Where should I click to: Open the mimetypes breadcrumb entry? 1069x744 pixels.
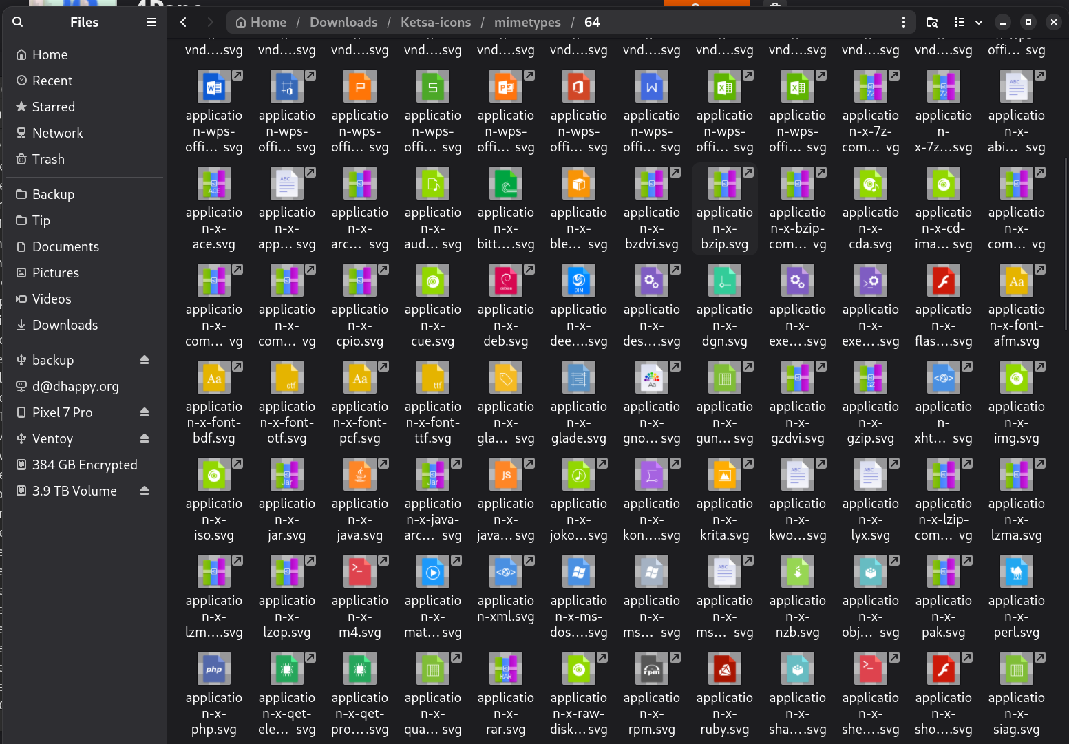[x=527, y=22]
